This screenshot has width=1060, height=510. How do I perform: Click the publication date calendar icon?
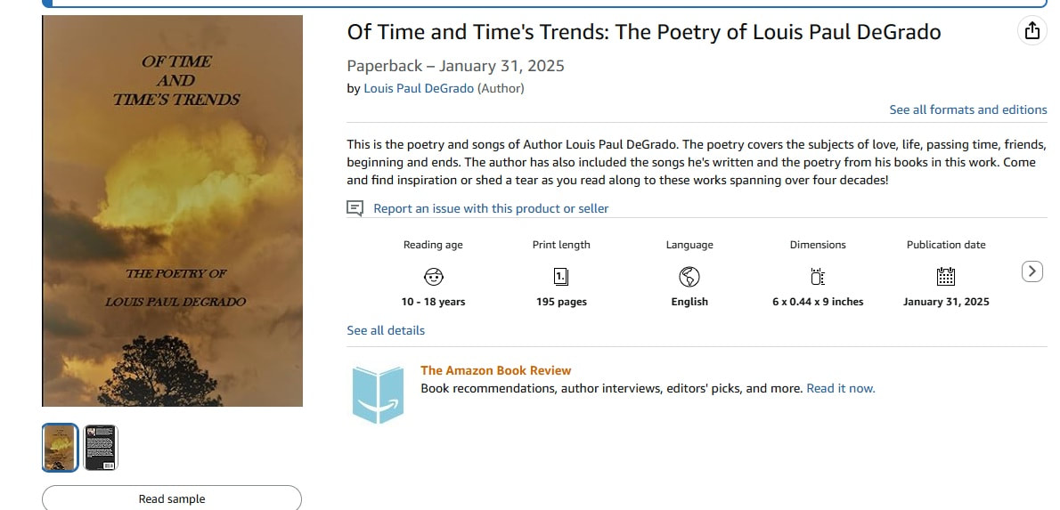[946, 276]
